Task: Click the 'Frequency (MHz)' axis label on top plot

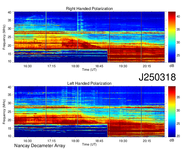Action: click(4, 37)
